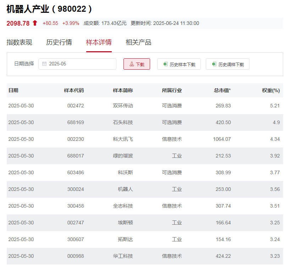Image resolution: width=286 pixels, height=267 pixels.
Task: Click the download arrow icon on 下载 button
Action: 132,64
